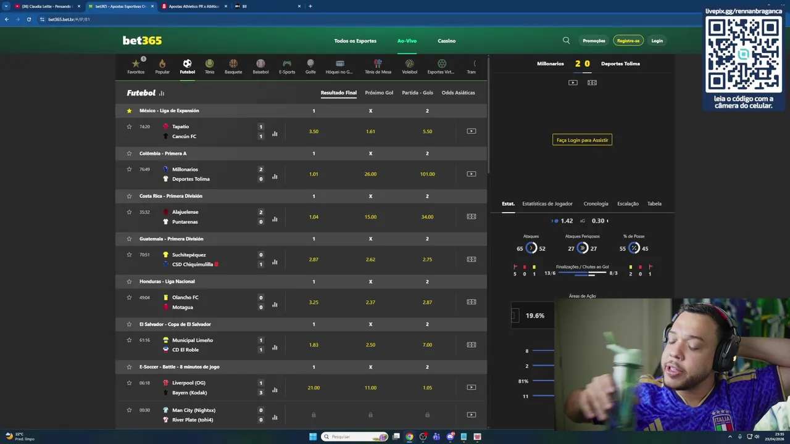Favorite the Olancho FC vs Motagua match

(129, 297)
